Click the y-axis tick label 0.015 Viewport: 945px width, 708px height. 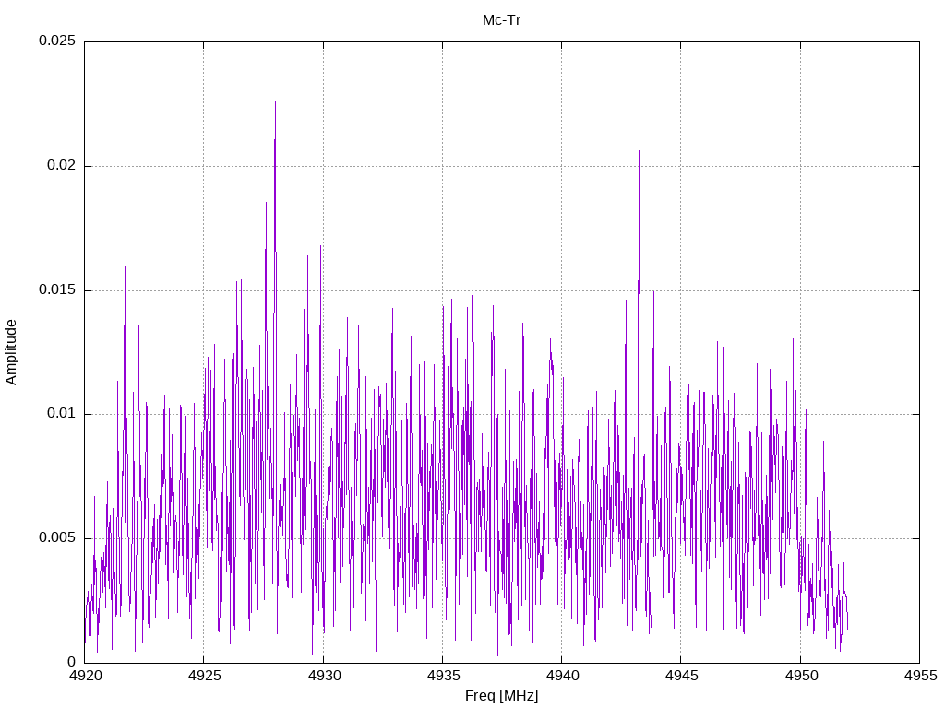57,290
